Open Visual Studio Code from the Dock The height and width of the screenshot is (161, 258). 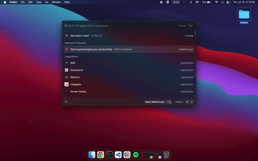click(x=118, y=155)
